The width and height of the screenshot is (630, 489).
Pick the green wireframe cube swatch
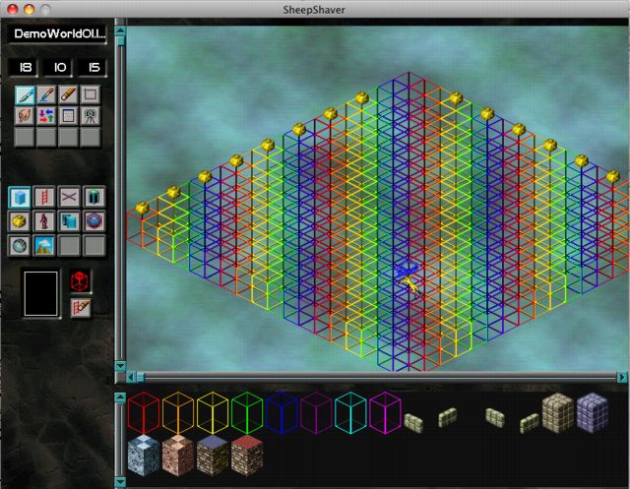247,413
